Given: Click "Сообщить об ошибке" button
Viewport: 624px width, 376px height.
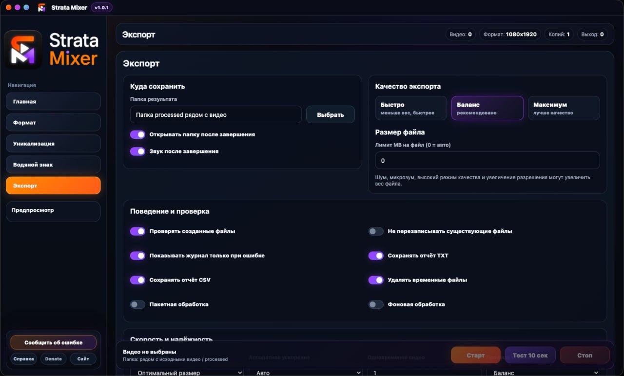Looking at the screenshot, I should coord(54,342).
